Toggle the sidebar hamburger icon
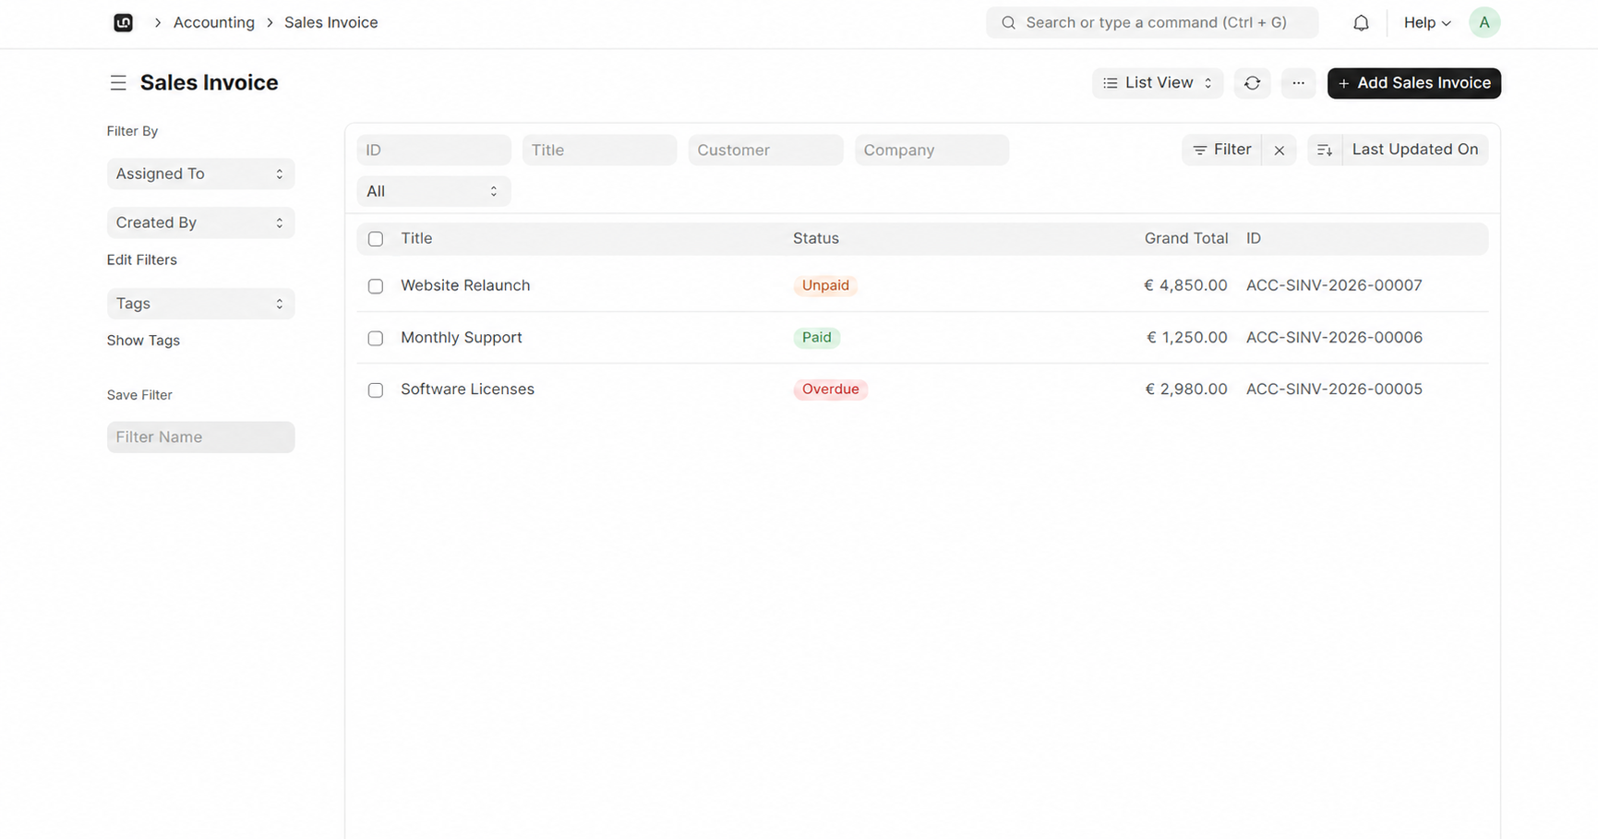 point(118,83)
